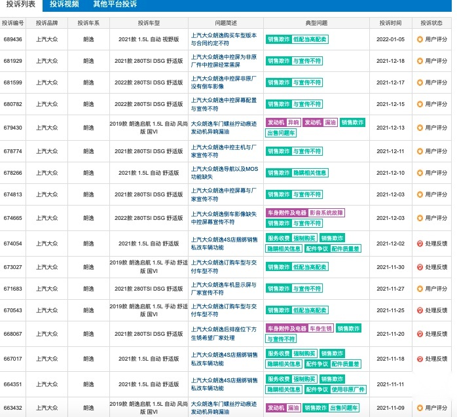Click 低配当高配卖 tag in row 689436
Screen dimensions: 457x417
tap(310, 39)
